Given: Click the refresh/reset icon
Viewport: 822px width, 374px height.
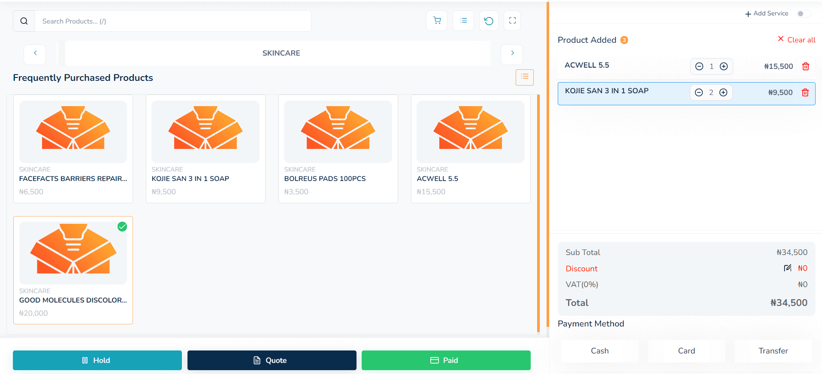Looking at the screenshot, I should point(489,21).
